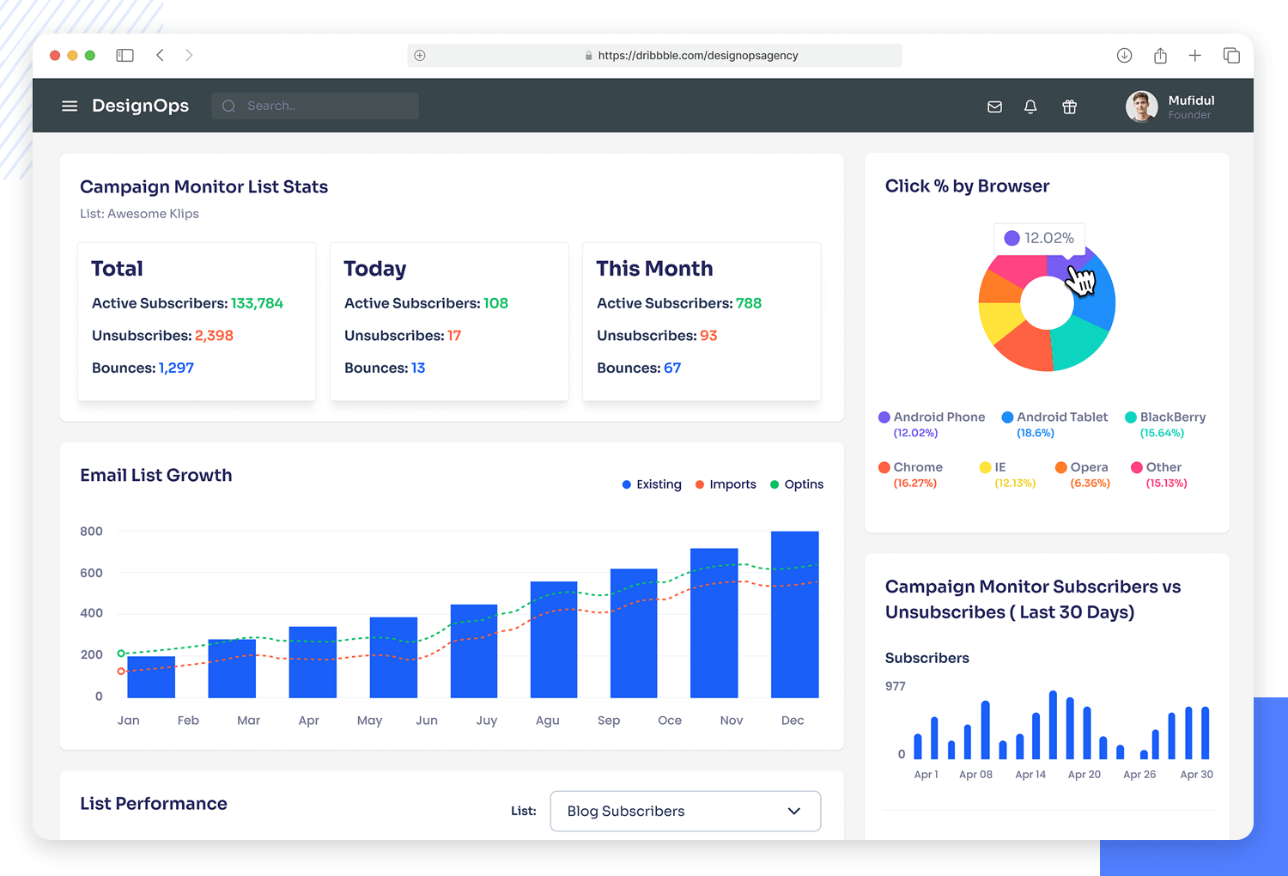Click Total Unsubscribes value 2,398
1288x876 pixels.
(214, 336)
